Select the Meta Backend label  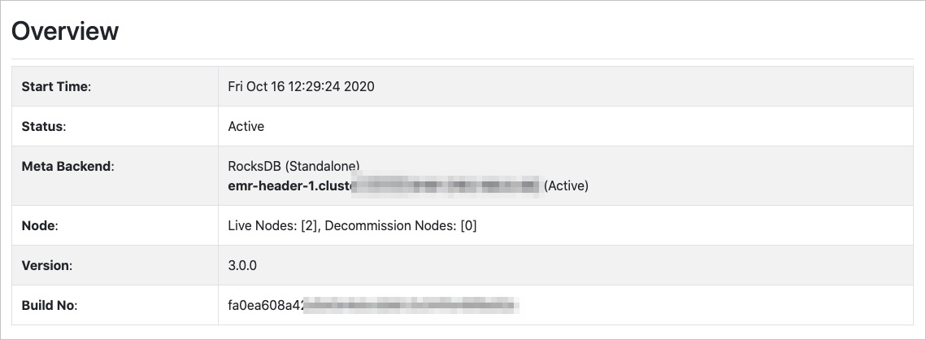pos(68,166)
